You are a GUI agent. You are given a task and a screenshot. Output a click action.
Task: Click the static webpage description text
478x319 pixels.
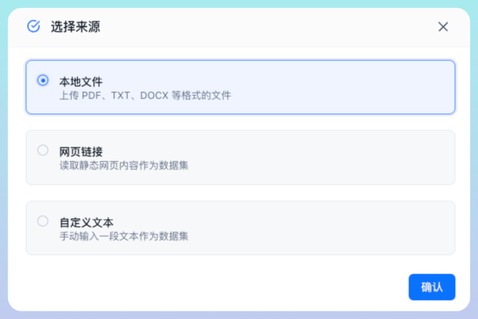point(124,165)
